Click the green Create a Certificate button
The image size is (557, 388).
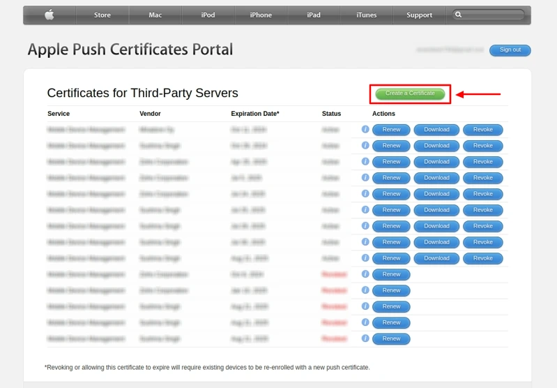410,94
